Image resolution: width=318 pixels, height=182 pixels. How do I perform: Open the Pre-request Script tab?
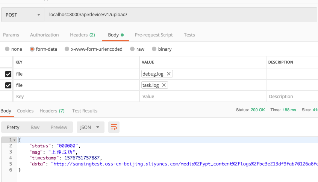(x=154, y=35)
